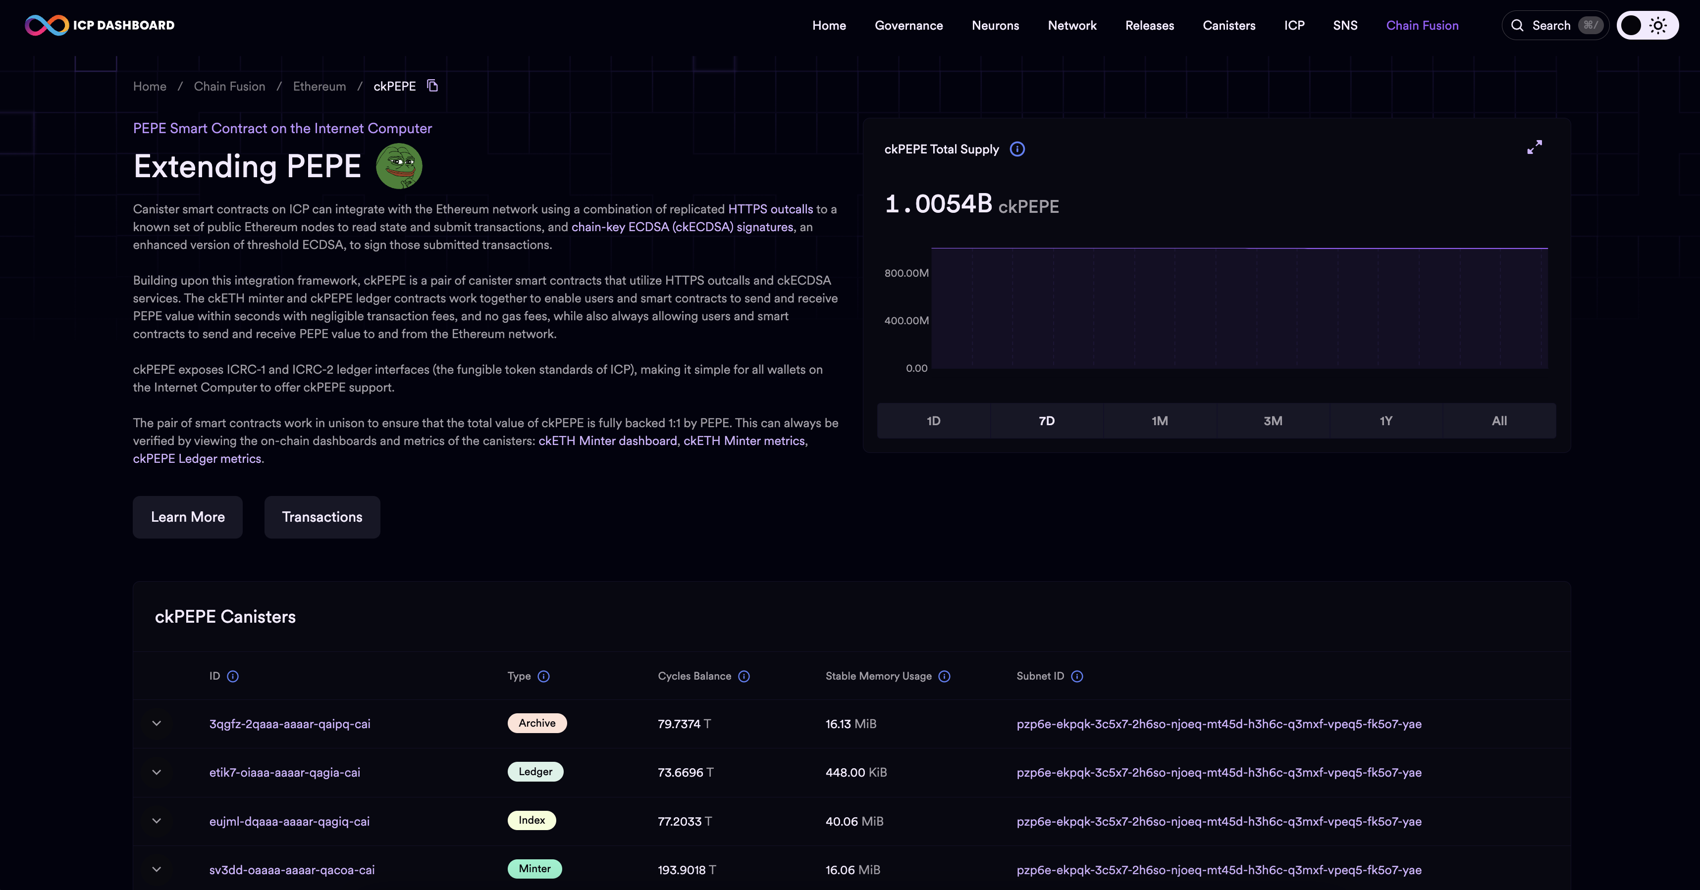
Task: Click the Cycles Balance info icon
Action: [744, 676]
